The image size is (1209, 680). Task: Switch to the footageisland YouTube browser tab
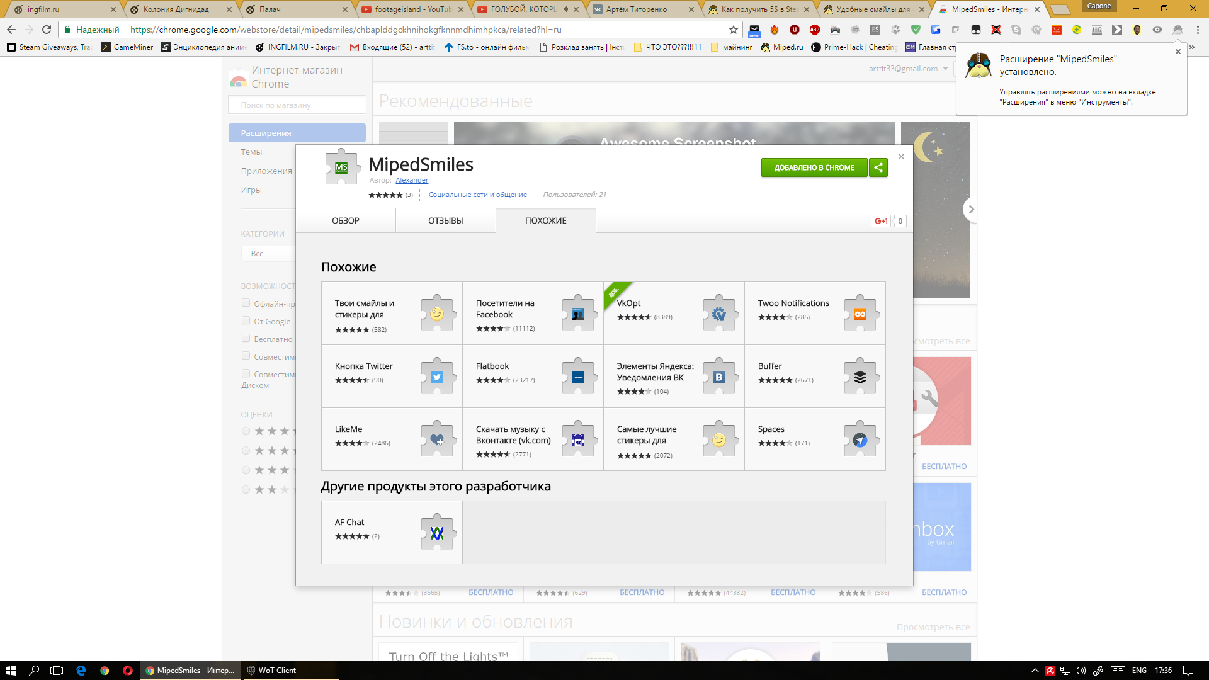coord(412,9)
